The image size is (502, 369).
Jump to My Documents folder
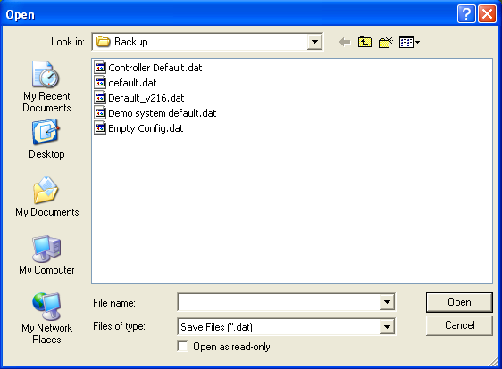click(x=46, y=197)
